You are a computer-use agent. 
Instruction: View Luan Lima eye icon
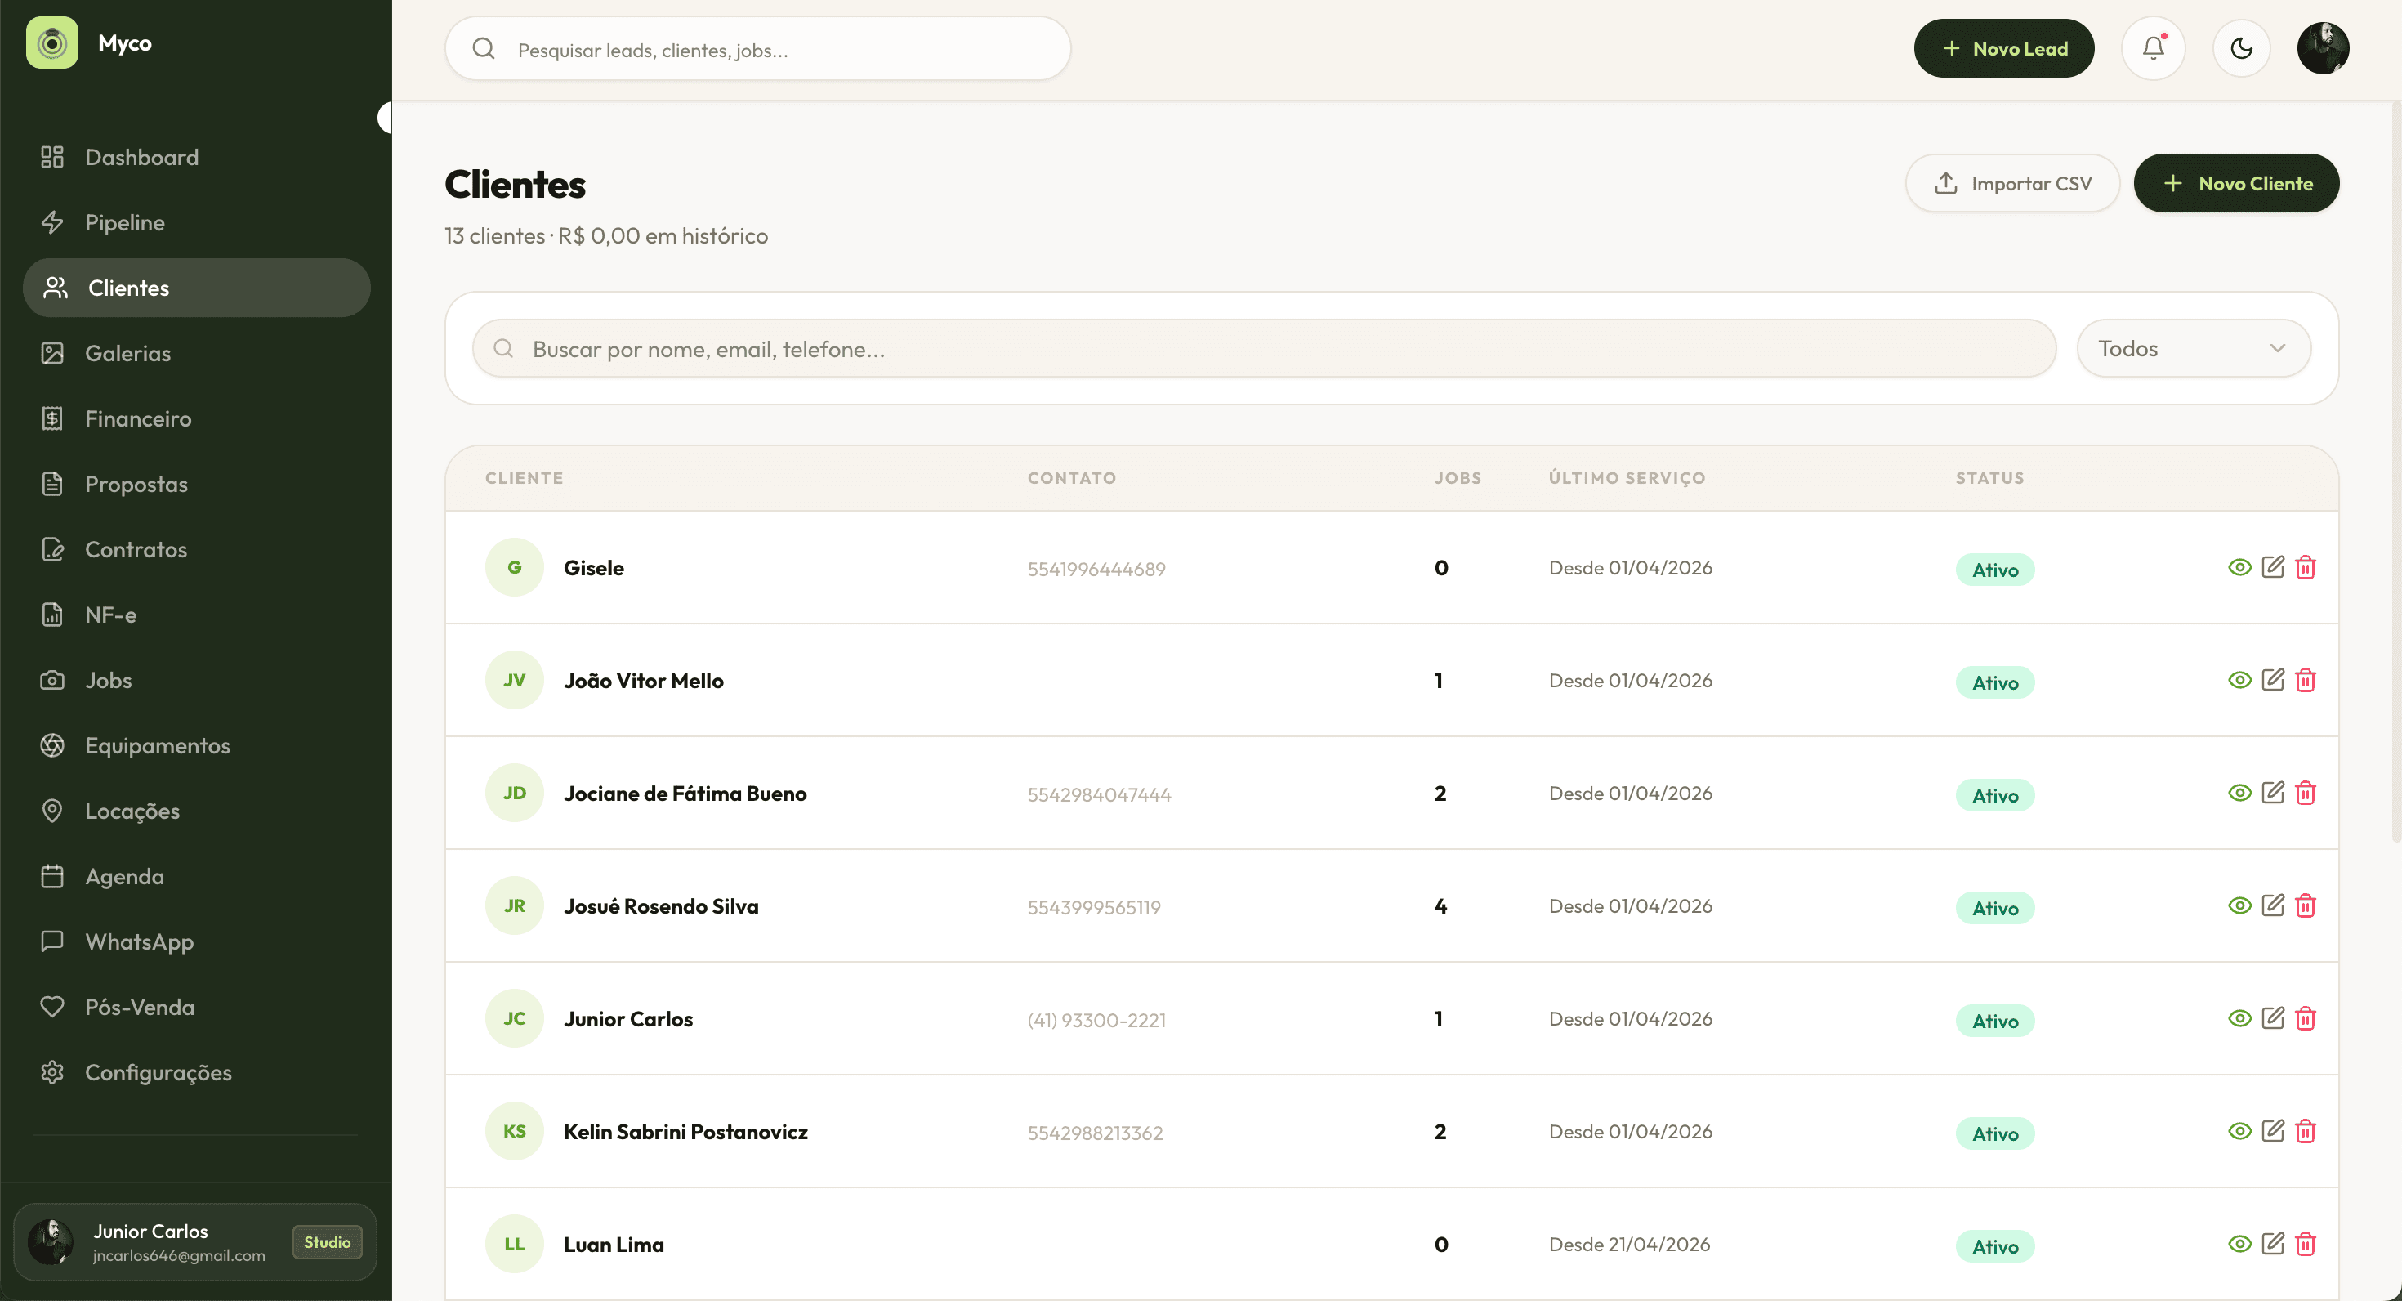click(x=2239, y=1244)
